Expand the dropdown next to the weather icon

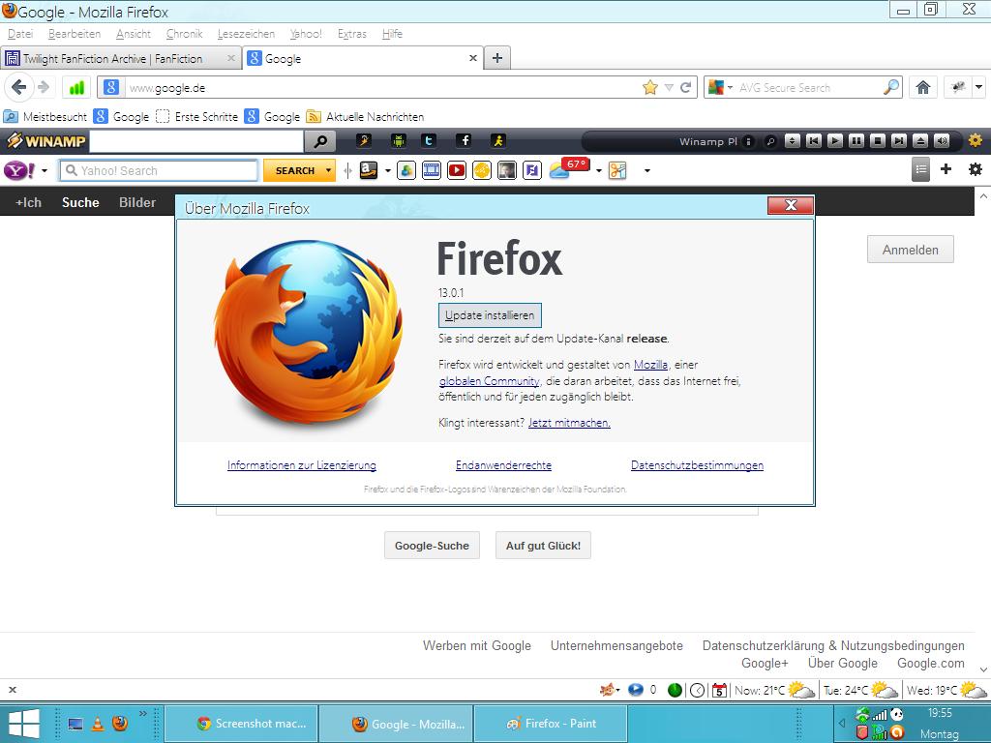pyautogui.click(x=598, y=170)
